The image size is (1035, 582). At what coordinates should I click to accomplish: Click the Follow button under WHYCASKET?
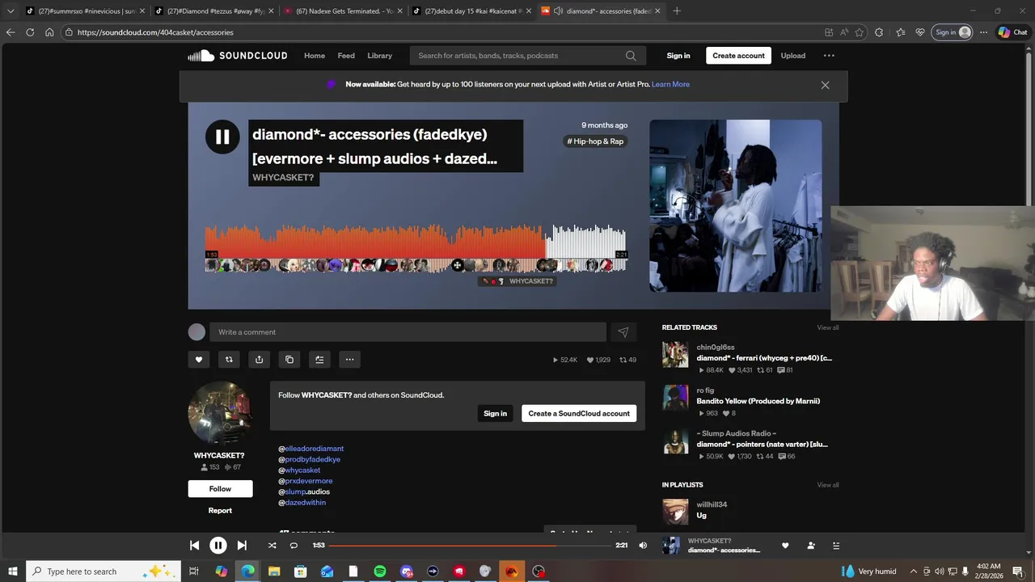click(x=220, y=488)
